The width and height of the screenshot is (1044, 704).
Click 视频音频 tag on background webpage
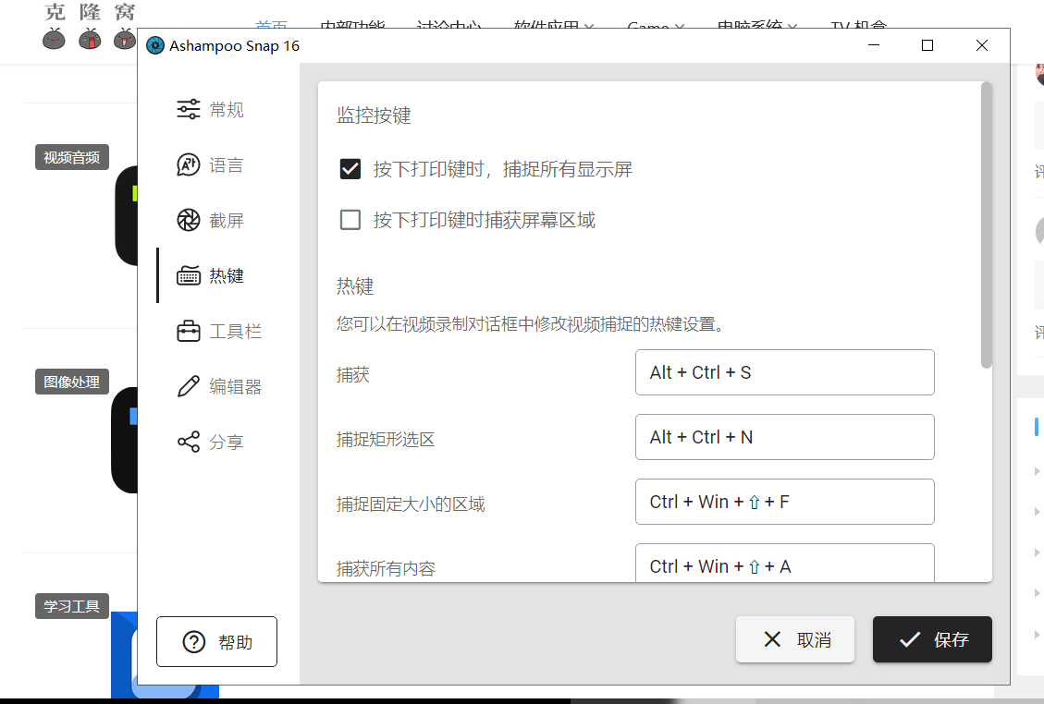pyautogui.click(x=71, y=158)
